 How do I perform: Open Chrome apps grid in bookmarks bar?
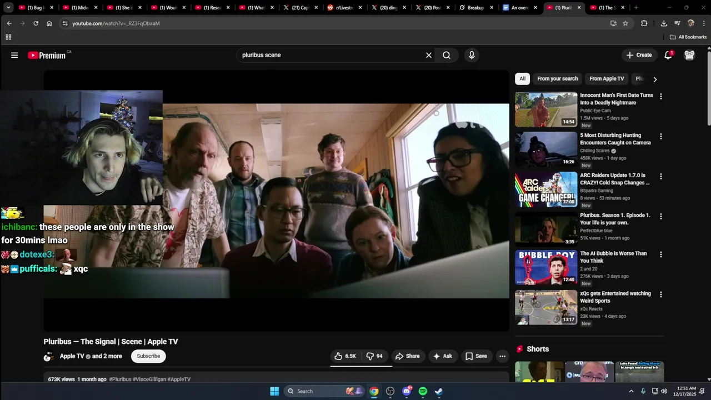8,37
